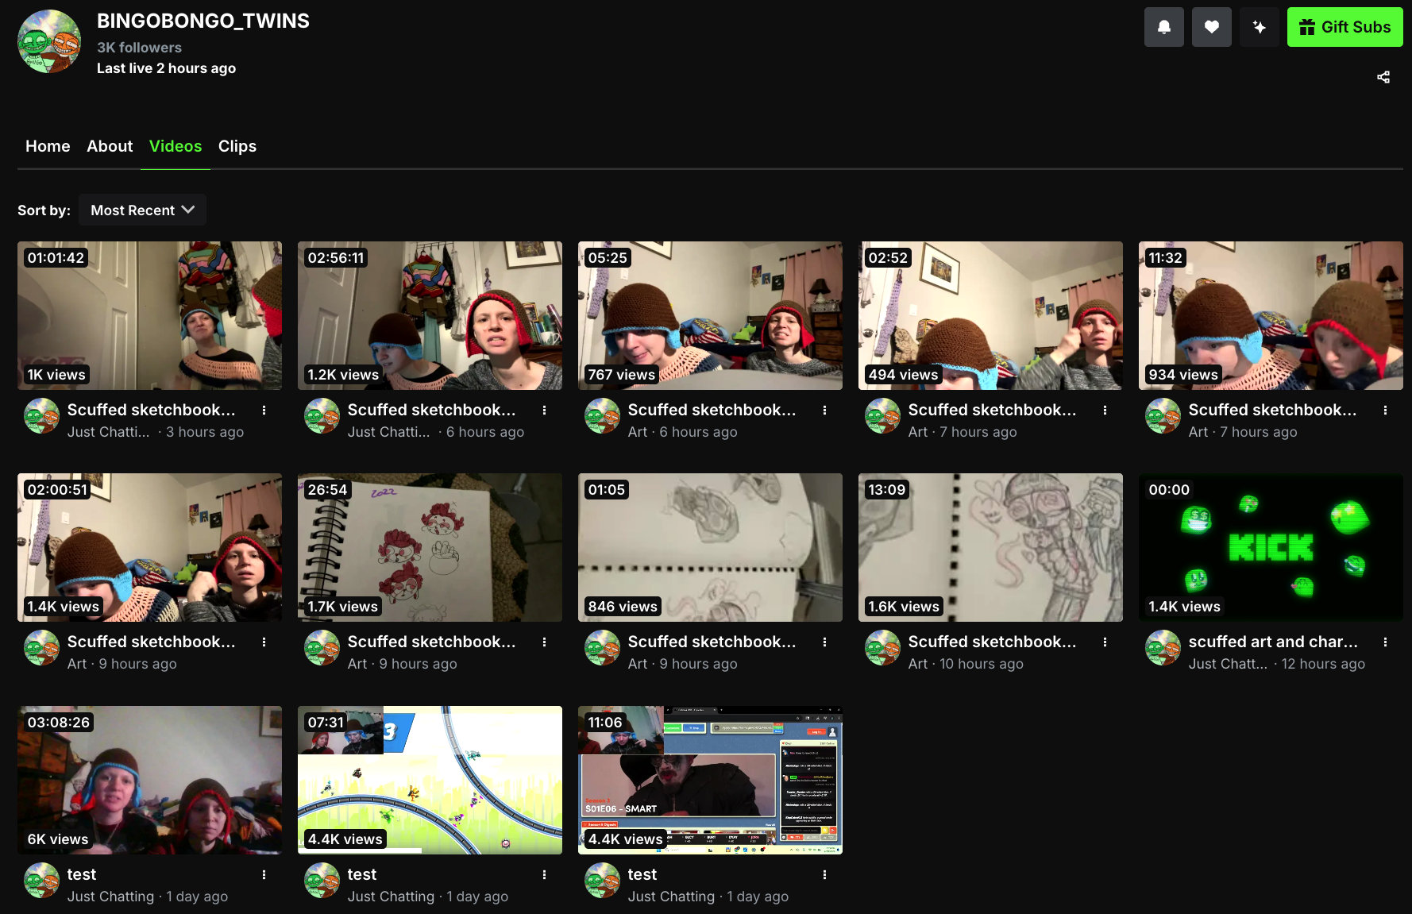
Task: Click the avatar beside the 10 hours ago video
Action: point(883,648)
